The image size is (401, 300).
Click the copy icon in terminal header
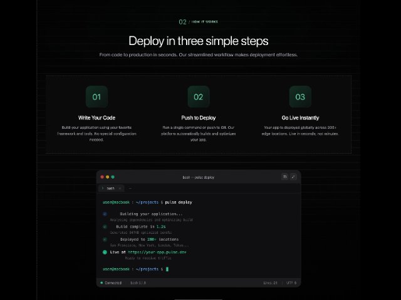[284, 177]
